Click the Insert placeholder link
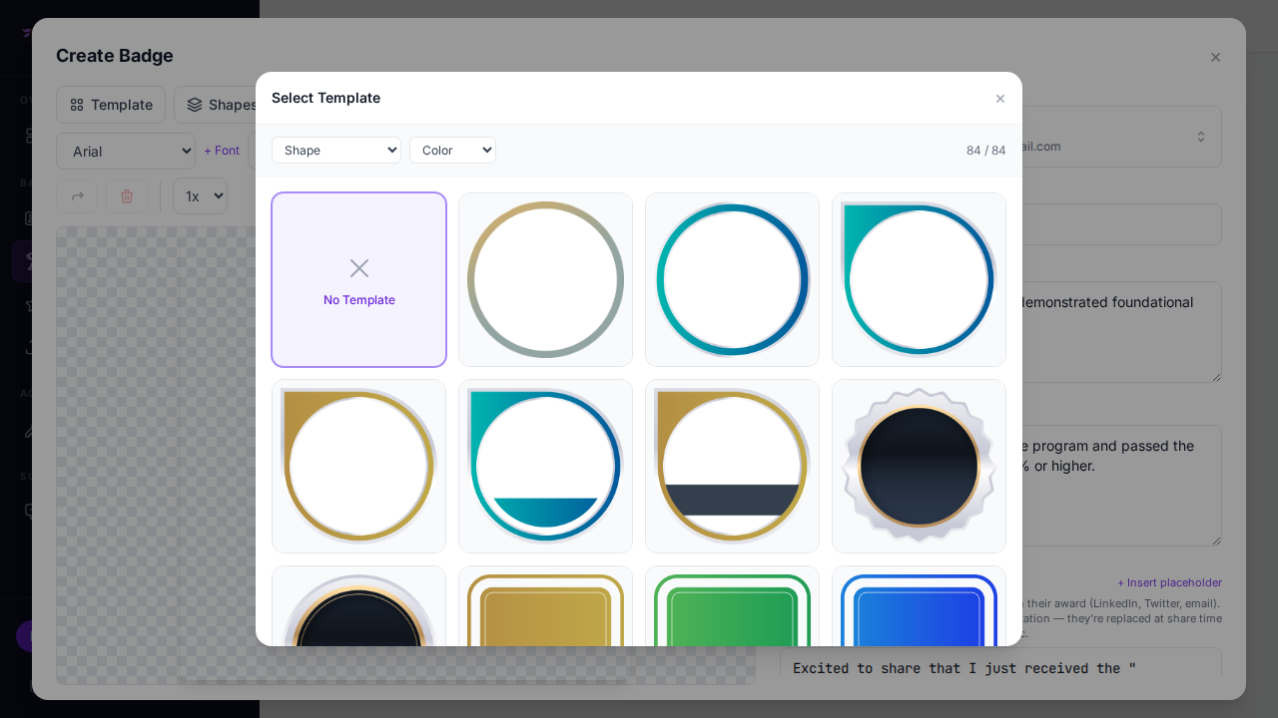Image resolution: width=1278 pixels, height=718 pixels. click(1169, 582)
